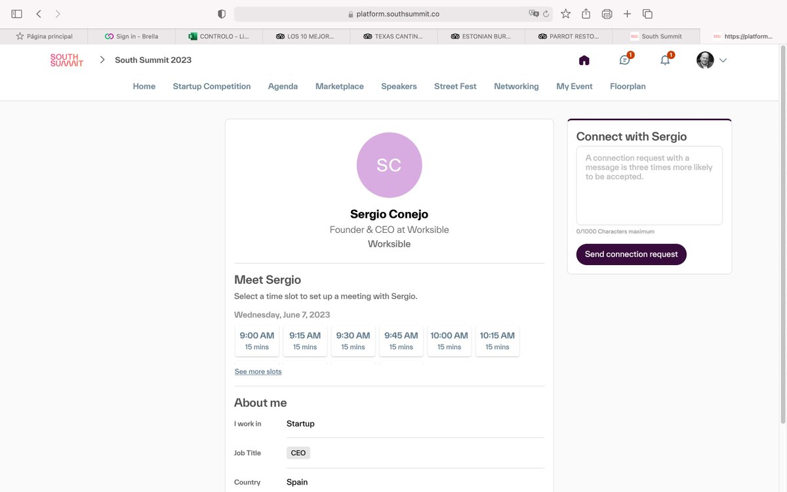Click the connection message text area
Image resolution: width=787 pixels, height=492 pixels.
pyautogui.click(x=649, y=186)
